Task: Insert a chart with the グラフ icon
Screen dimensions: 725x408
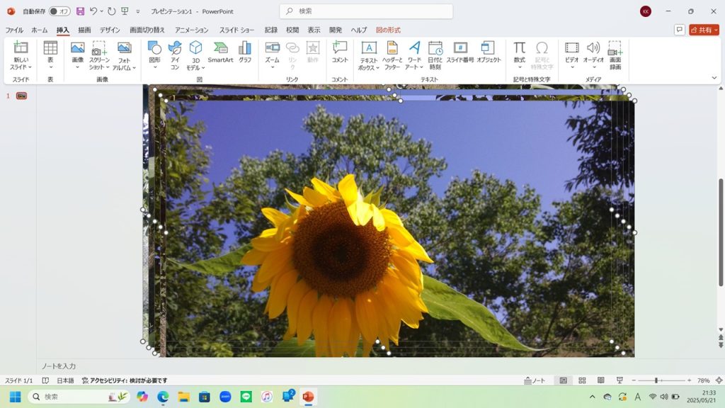Action: coord(245,52)
